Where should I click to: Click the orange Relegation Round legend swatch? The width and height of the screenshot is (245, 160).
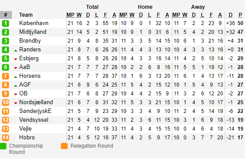pos(64,146)
